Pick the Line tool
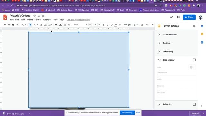The height and width of the screenshot is (116, 206). pos(34,25)
